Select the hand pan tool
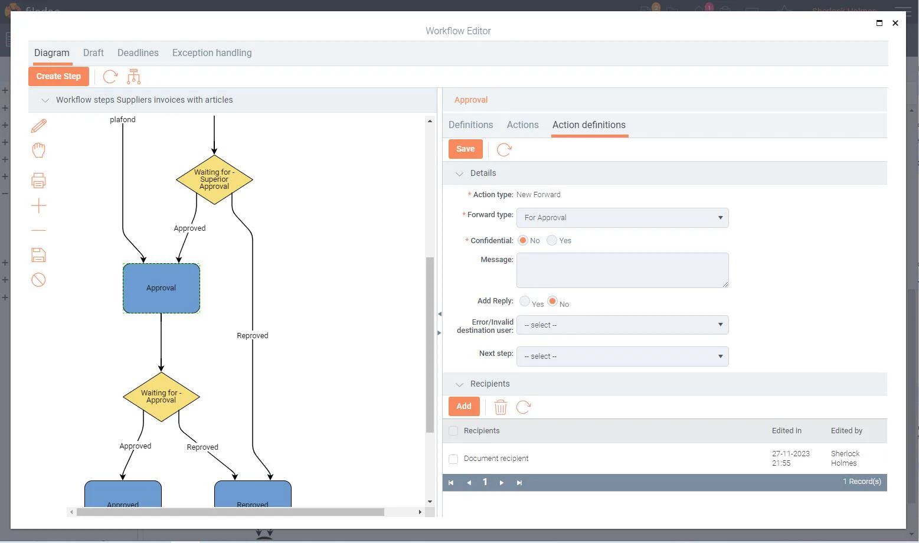This screenshot has height=543, width=919. click(x=38, y=151)
